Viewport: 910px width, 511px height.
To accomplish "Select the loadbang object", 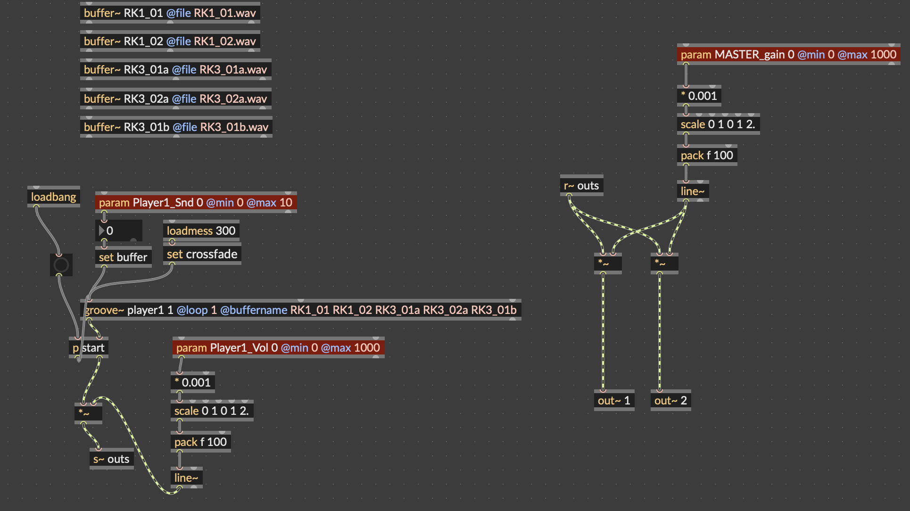I will (53, 197).
